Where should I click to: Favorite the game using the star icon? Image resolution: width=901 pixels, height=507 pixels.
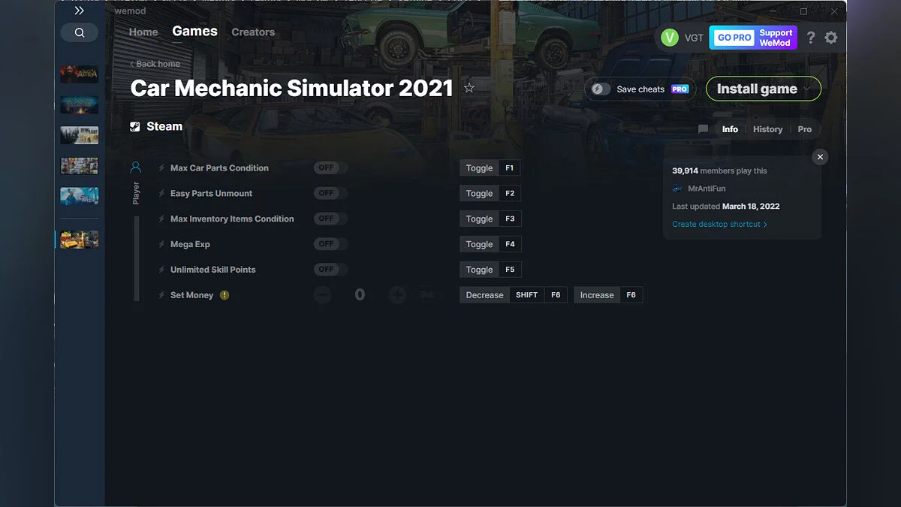(469, 87)
